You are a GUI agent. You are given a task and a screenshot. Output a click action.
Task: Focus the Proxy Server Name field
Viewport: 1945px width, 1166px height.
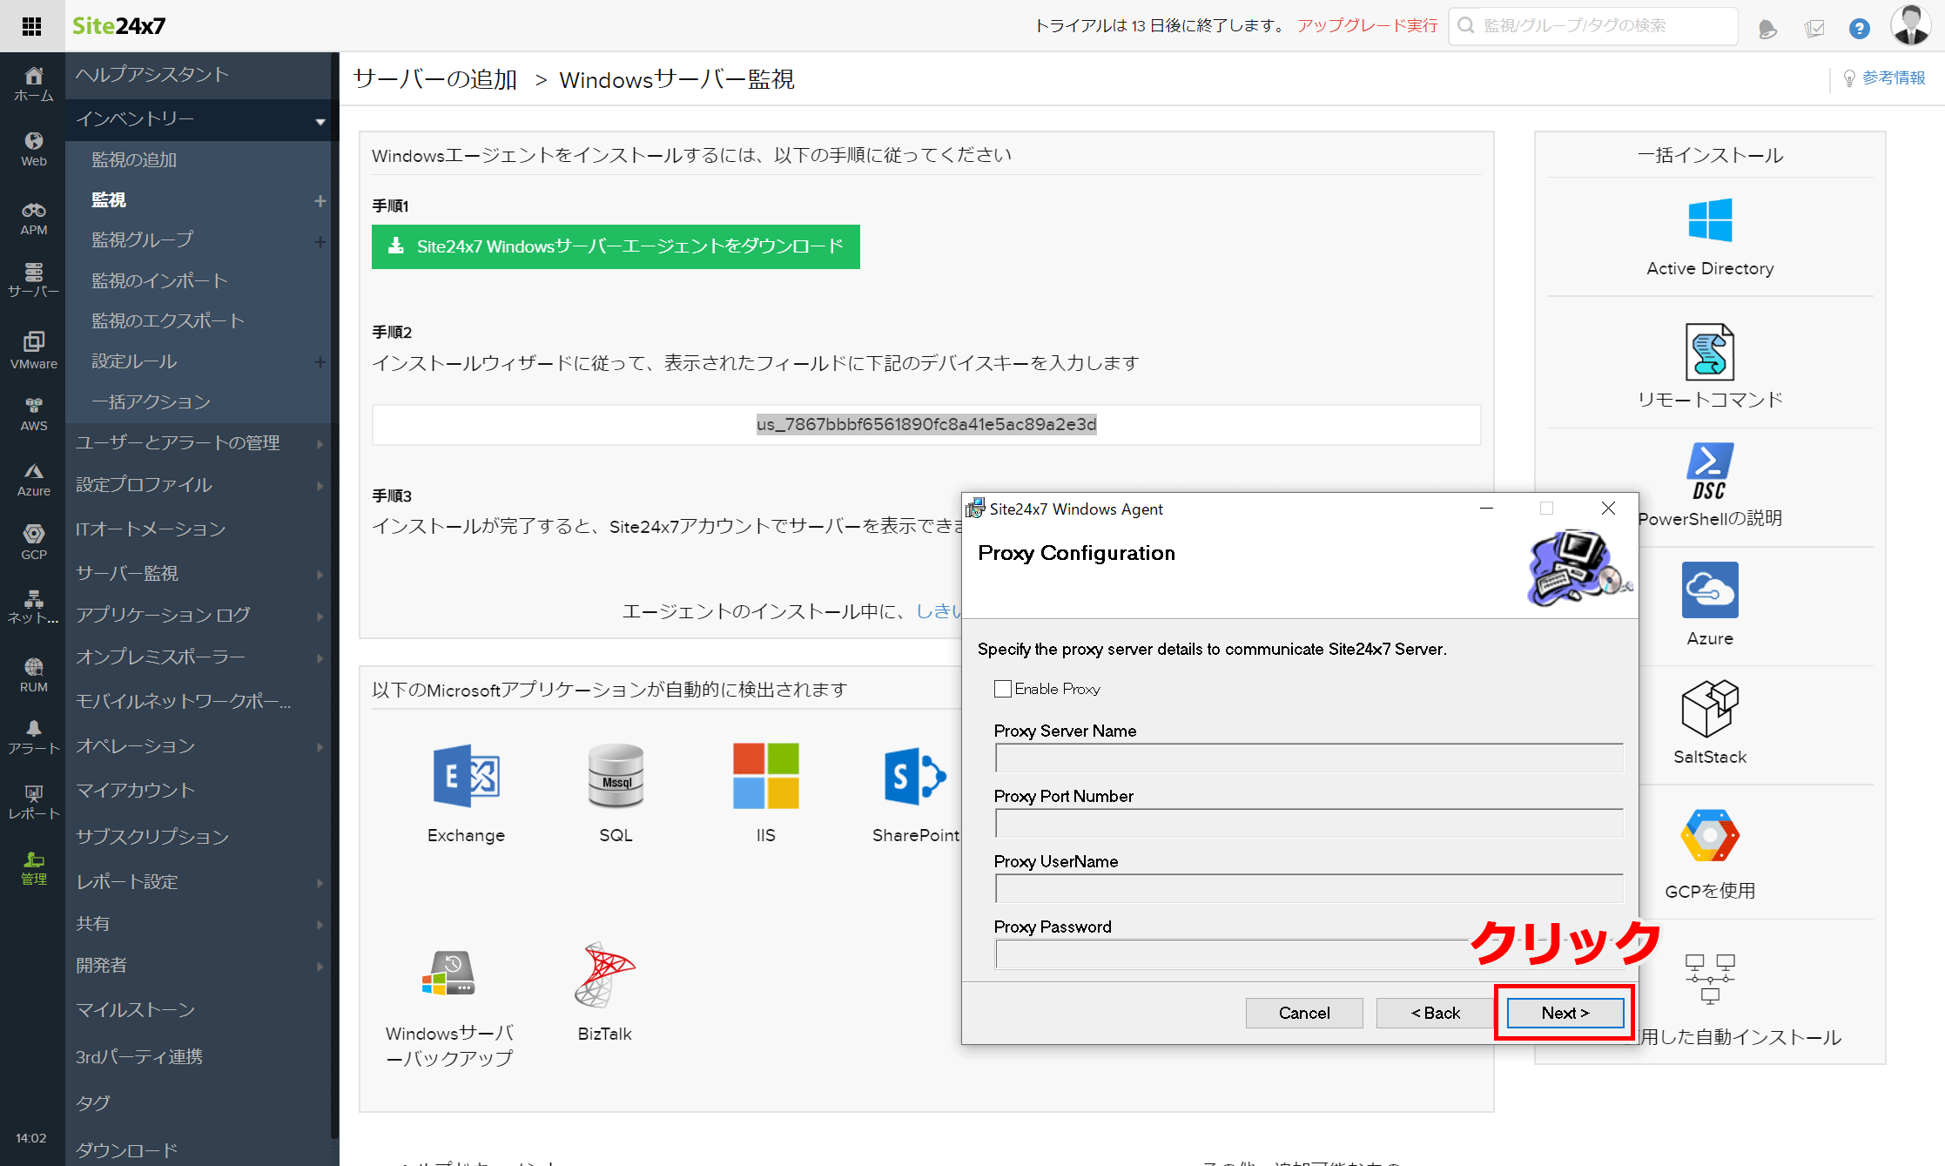pyautogui.click(x=1309, y=758)
